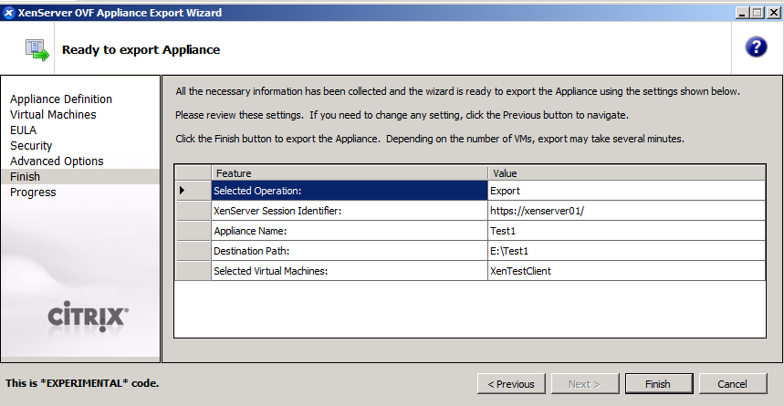Click the Previous button
Screen dimensions: 784x406
point(511,384)
